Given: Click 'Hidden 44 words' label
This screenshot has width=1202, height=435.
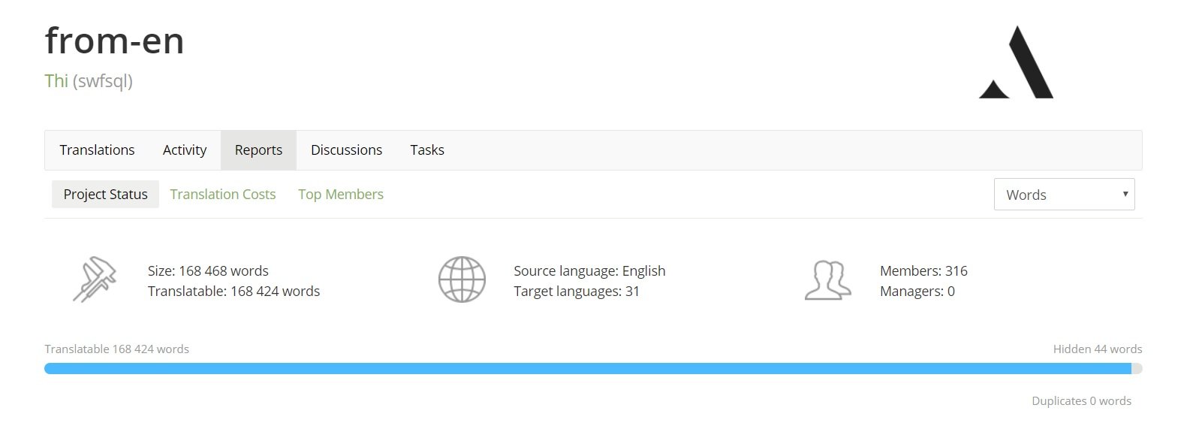Looking at the screenshot, I should point(1098,349).
